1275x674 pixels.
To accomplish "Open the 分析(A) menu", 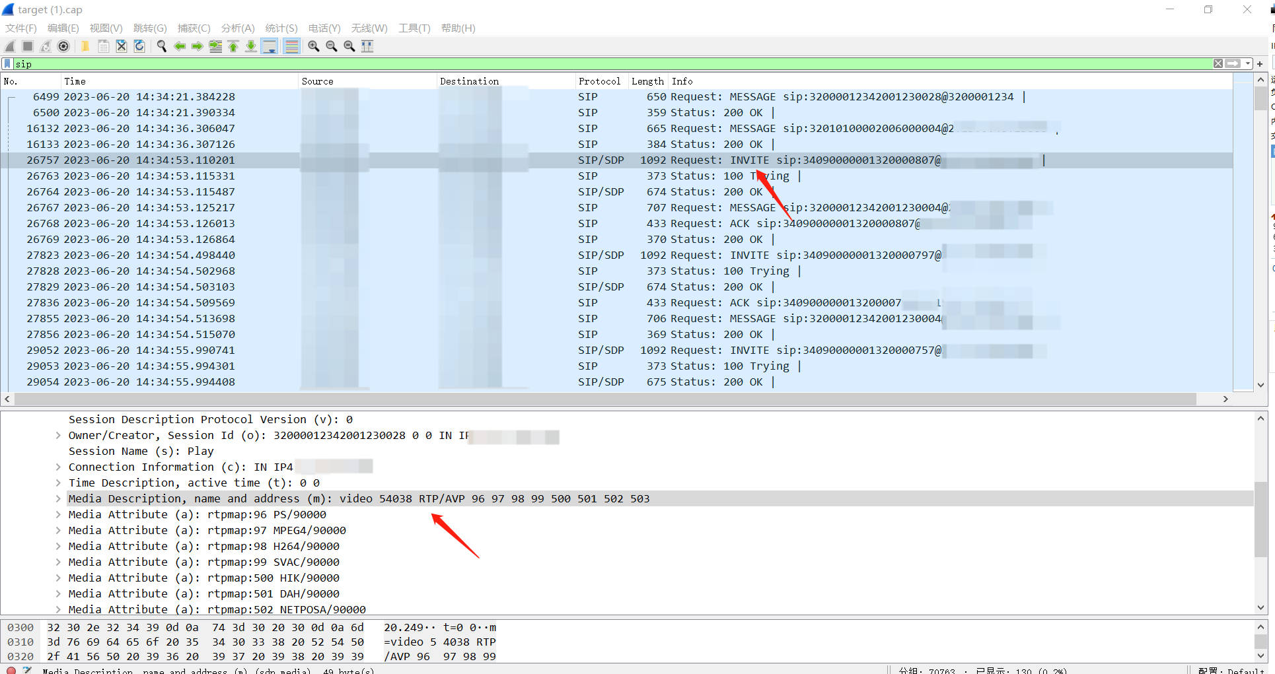I will click(238, 28).
